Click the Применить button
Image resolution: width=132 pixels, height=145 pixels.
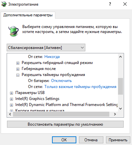[x=118, y=140]
